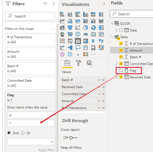The width and height of the screenshot is (153, 152).
Task: Get more visuals via the ellipsis
Action: coord(93,54)
